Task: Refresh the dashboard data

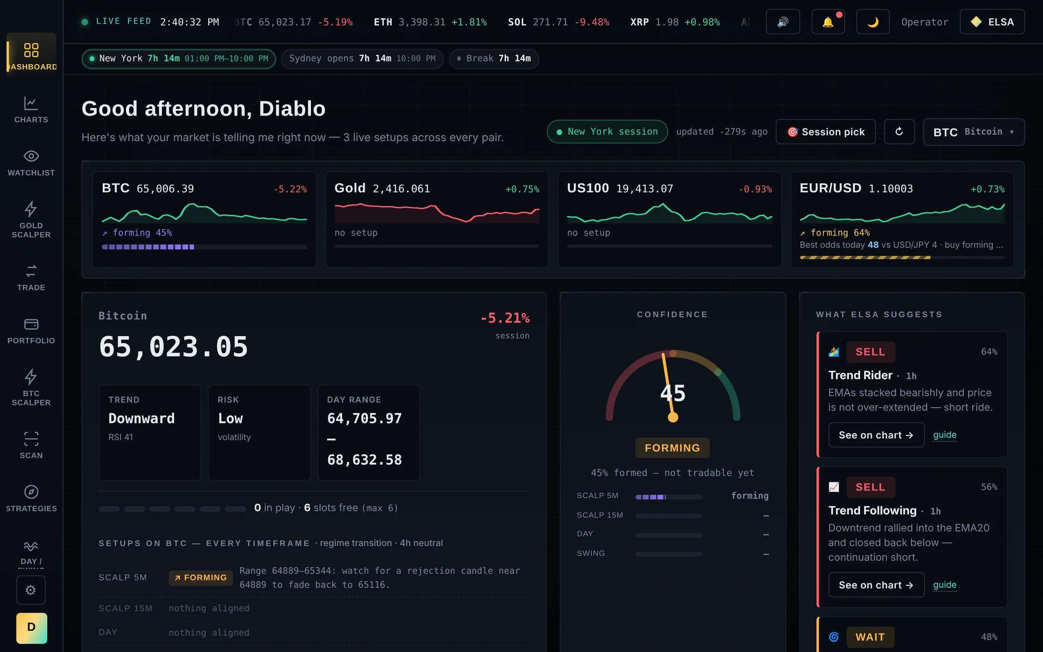Action: pyautogui.click(x=899, y=132)
